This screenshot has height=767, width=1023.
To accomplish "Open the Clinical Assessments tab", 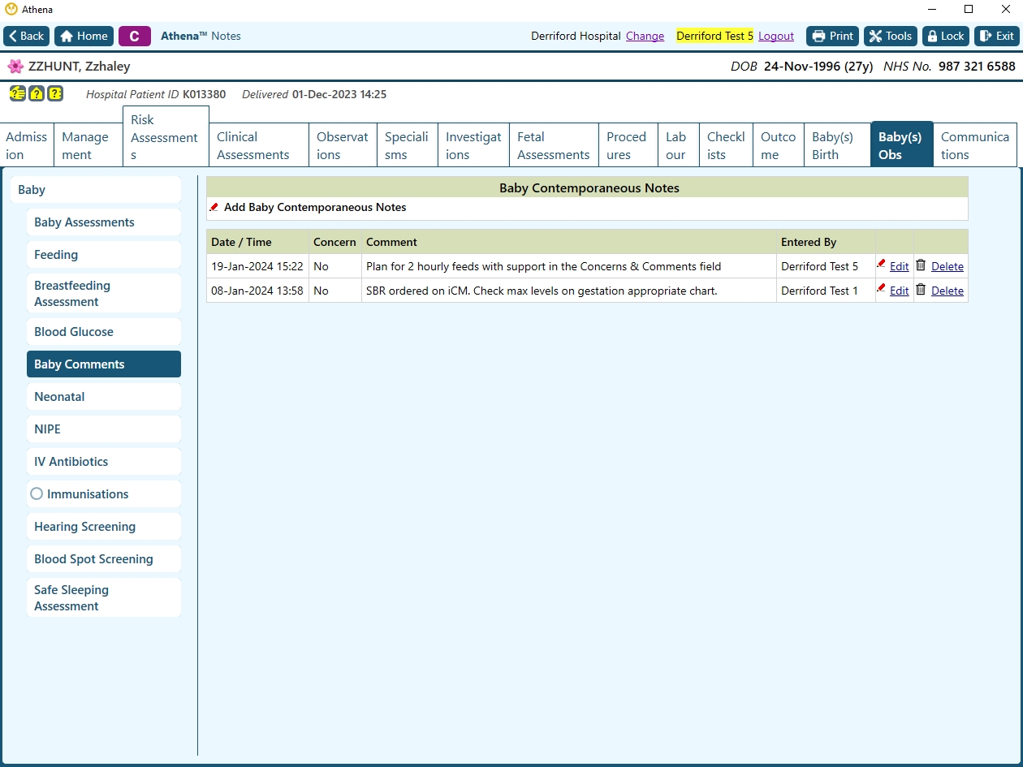I will [x=259, y=145].
